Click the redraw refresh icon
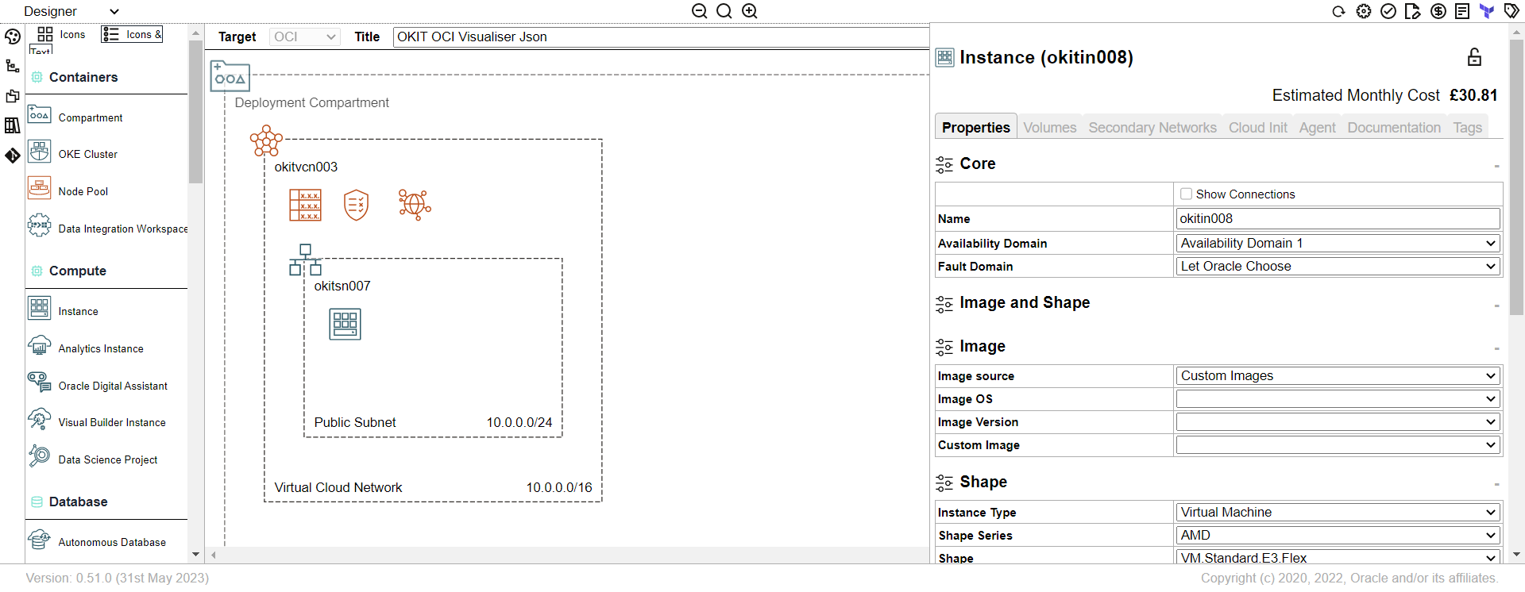 click(x=1338, y=11)
